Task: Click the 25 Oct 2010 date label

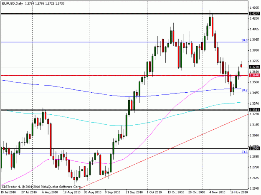Action: pyautogui.click(x=197, y=193)
